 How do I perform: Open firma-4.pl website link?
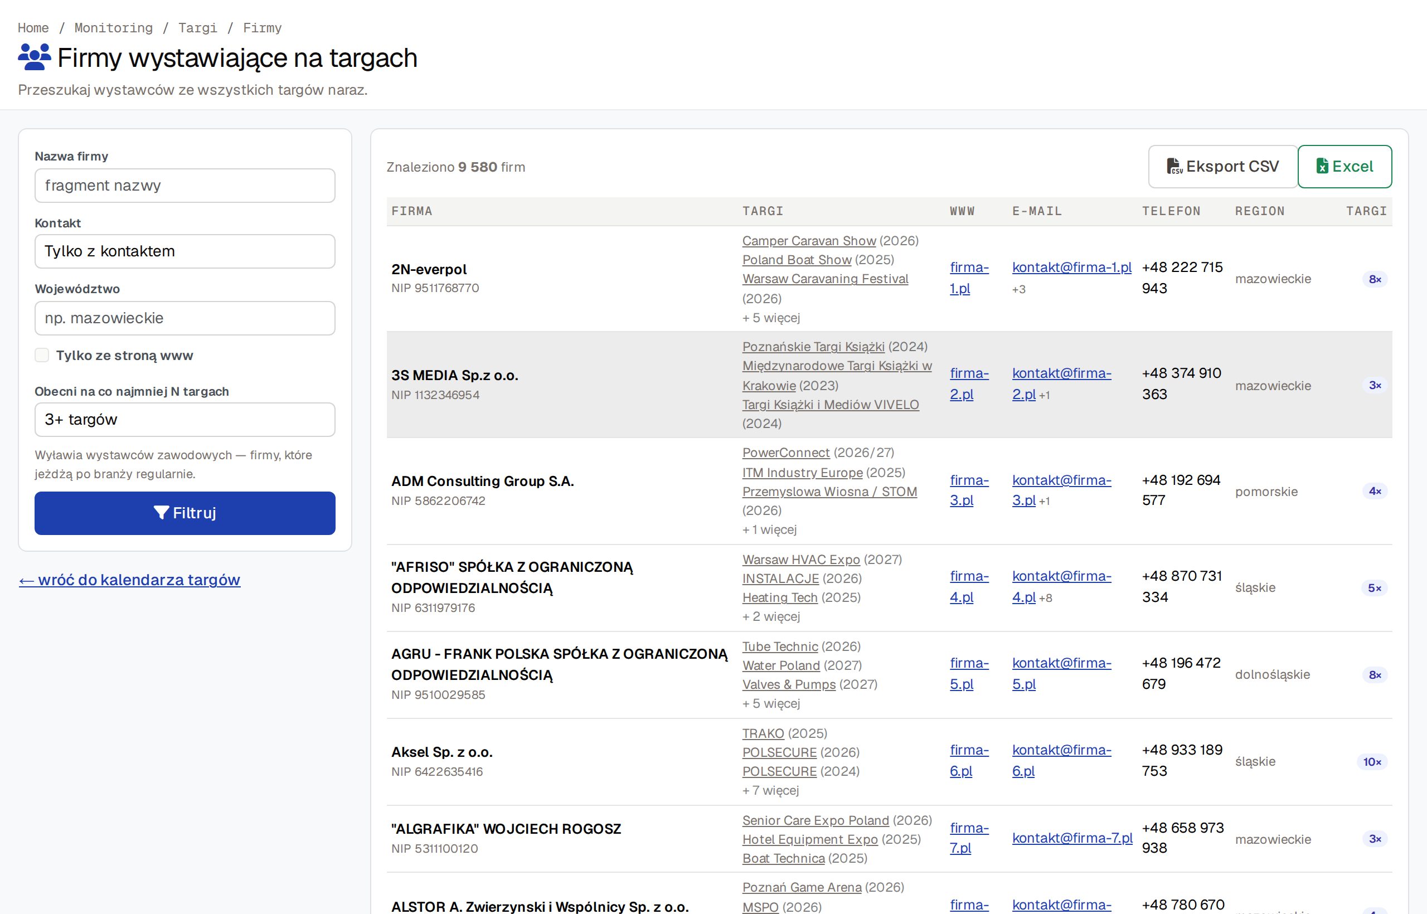click(969, 587)
